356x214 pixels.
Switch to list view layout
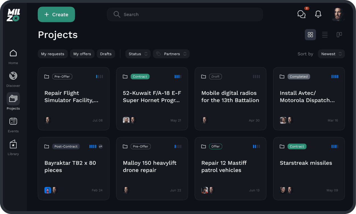pyautogui.click(x=325, y=35)
